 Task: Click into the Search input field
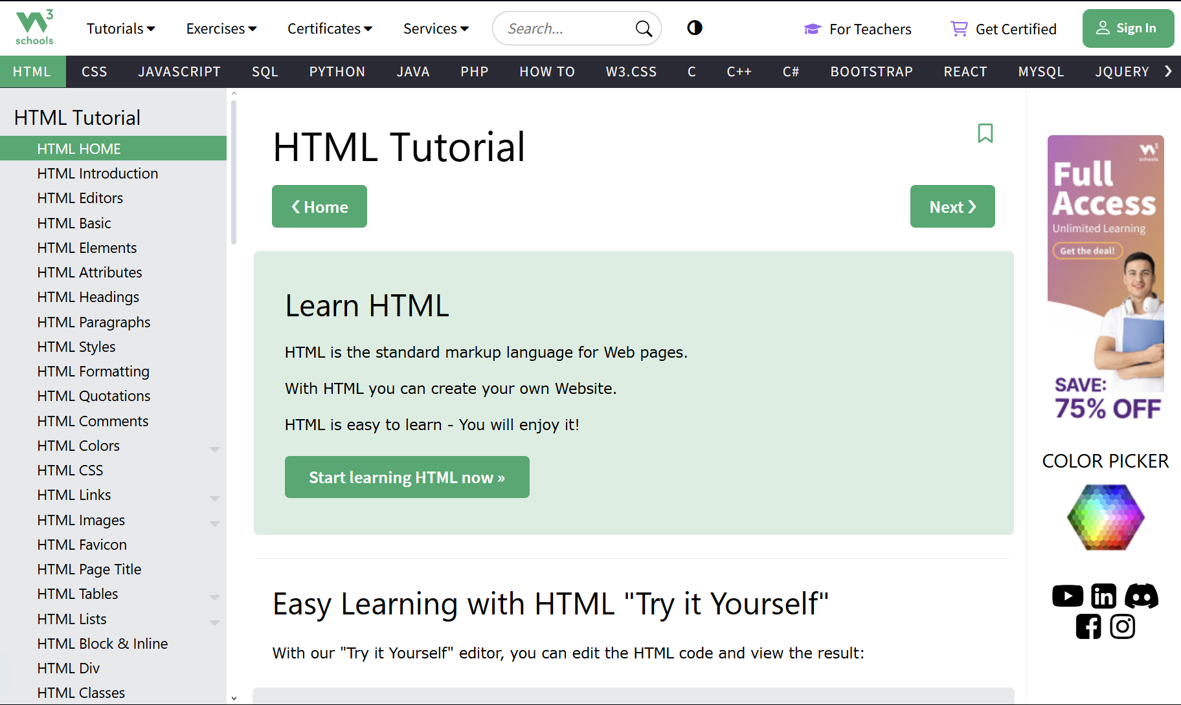(563, 28)
